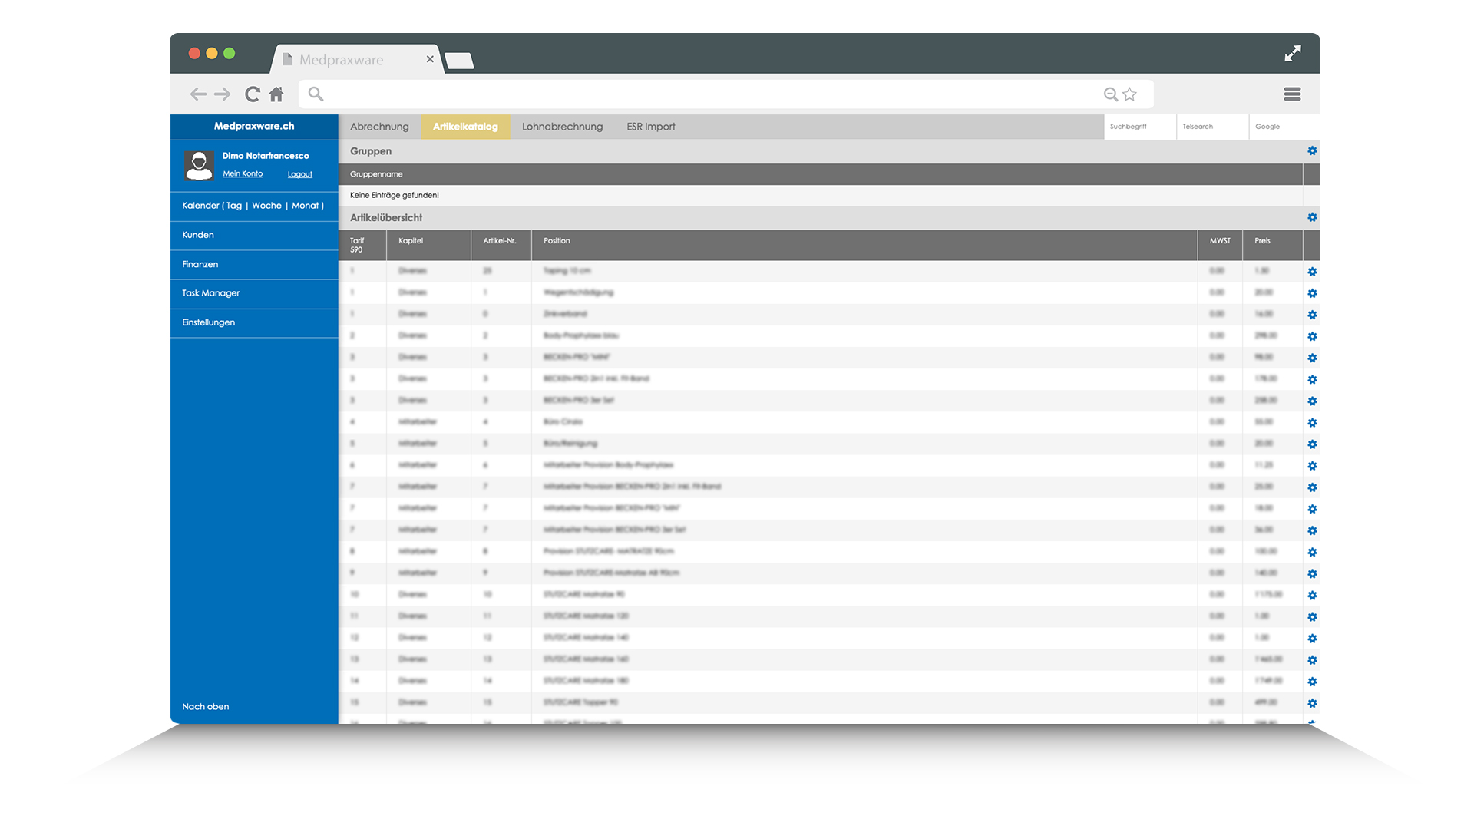Go to browser home via the home icon

[276, 94]
